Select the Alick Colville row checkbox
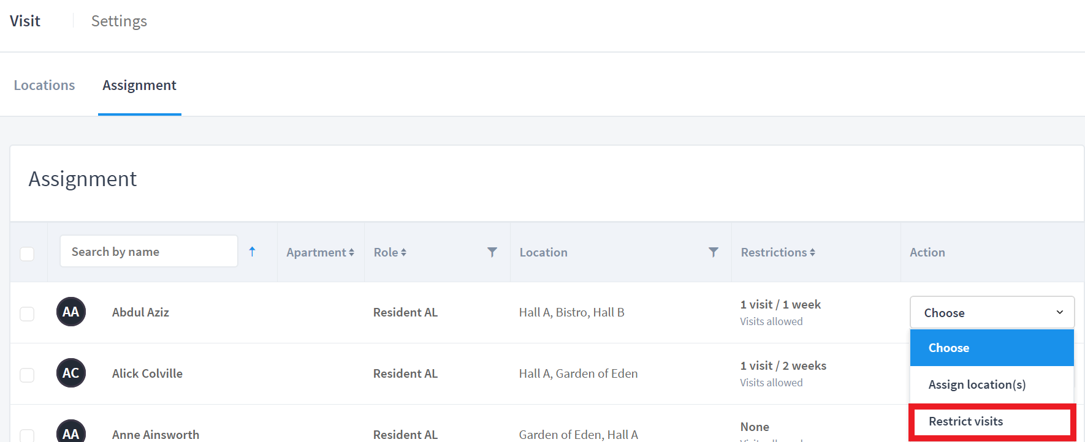Viewport: 1085px width, 442px height. pyautogui.click(x=27, y=375)
